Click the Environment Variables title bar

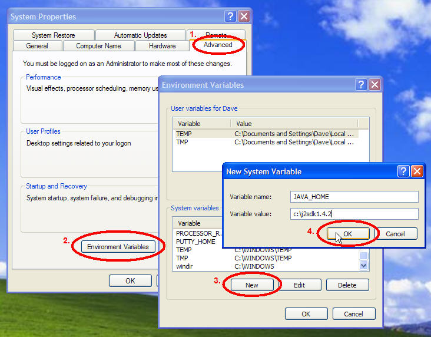click(x=257, y=85)
